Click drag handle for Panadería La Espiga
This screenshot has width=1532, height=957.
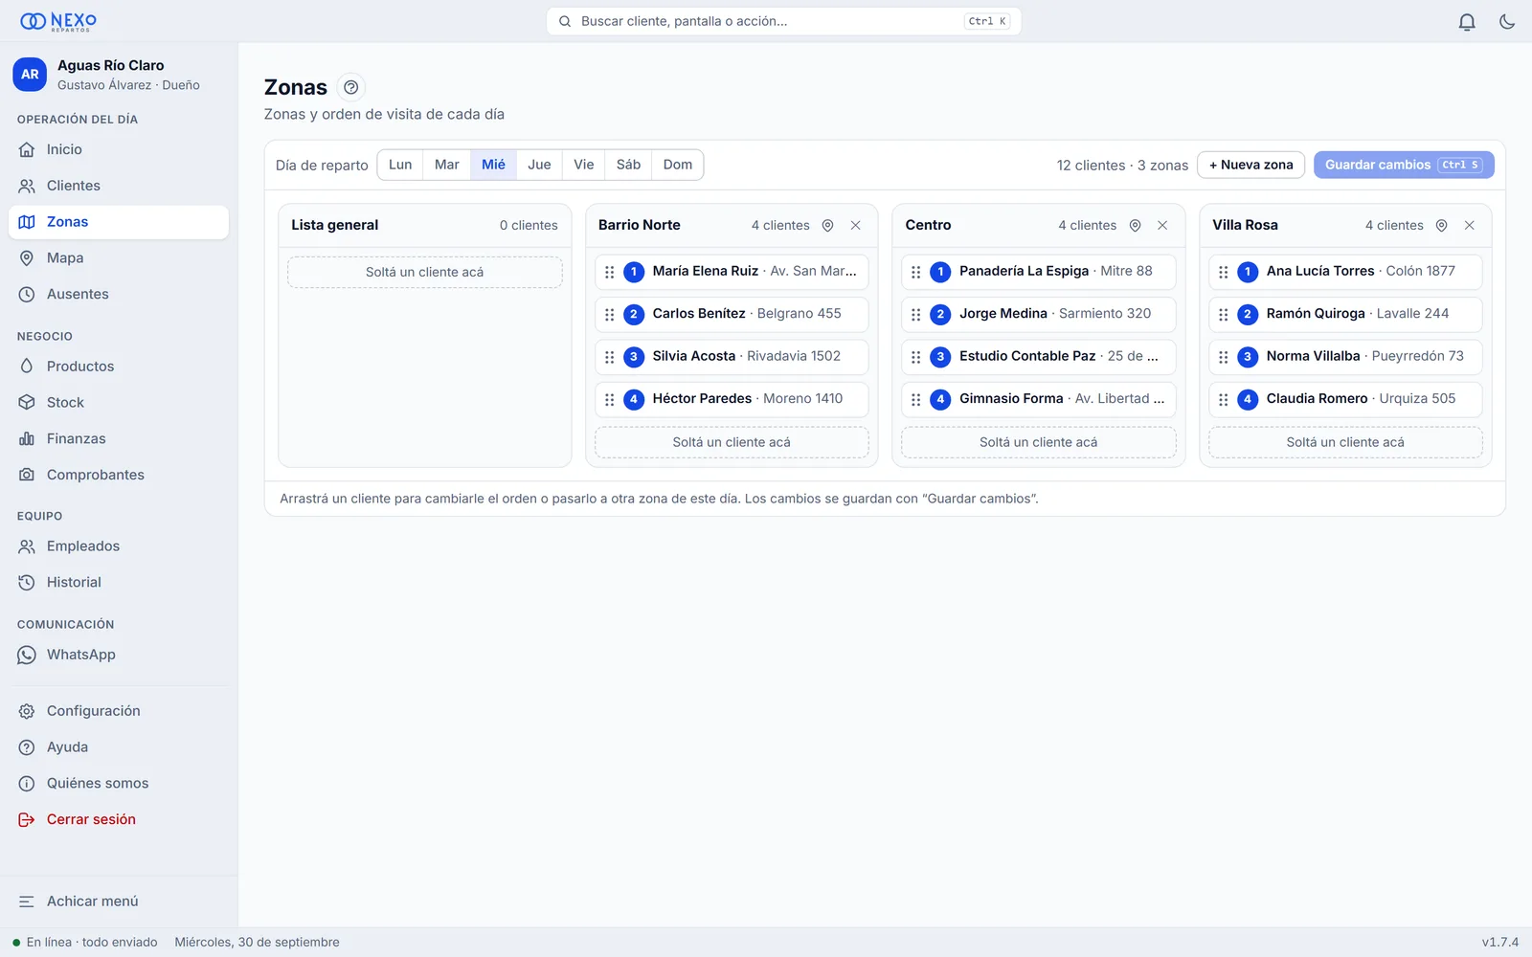pyautogui.click(x=916, y=272)
